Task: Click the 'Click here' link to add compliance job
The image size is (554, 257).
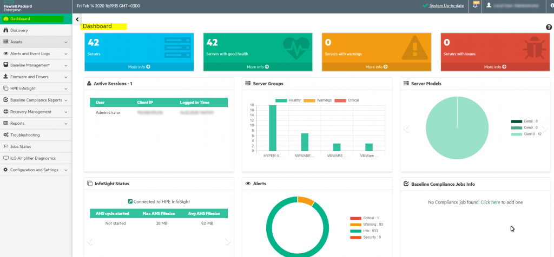Action: [490, 202]
